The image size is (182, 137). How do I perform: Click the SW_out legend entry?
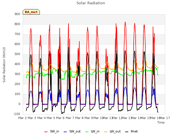click(x=72, y=131)
